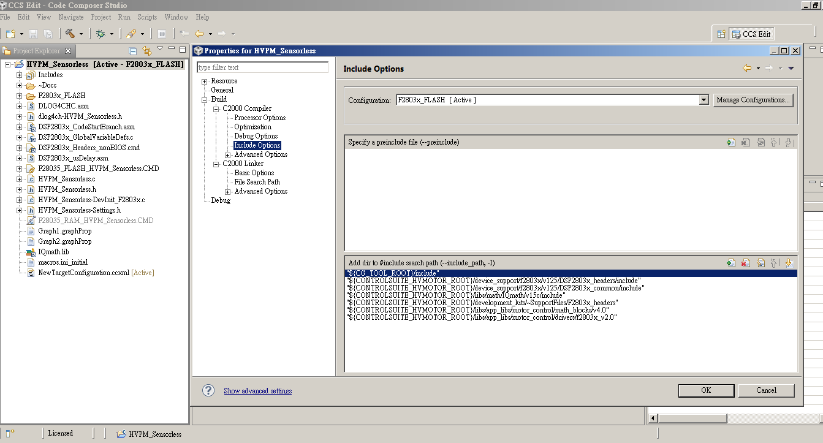
Task: Expand the ~Docs folder
Action: pos(19,85)
